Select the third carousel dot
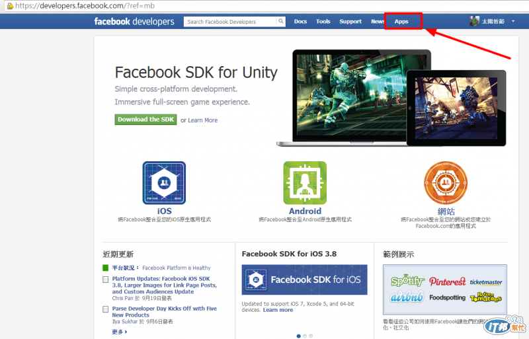 311,336
